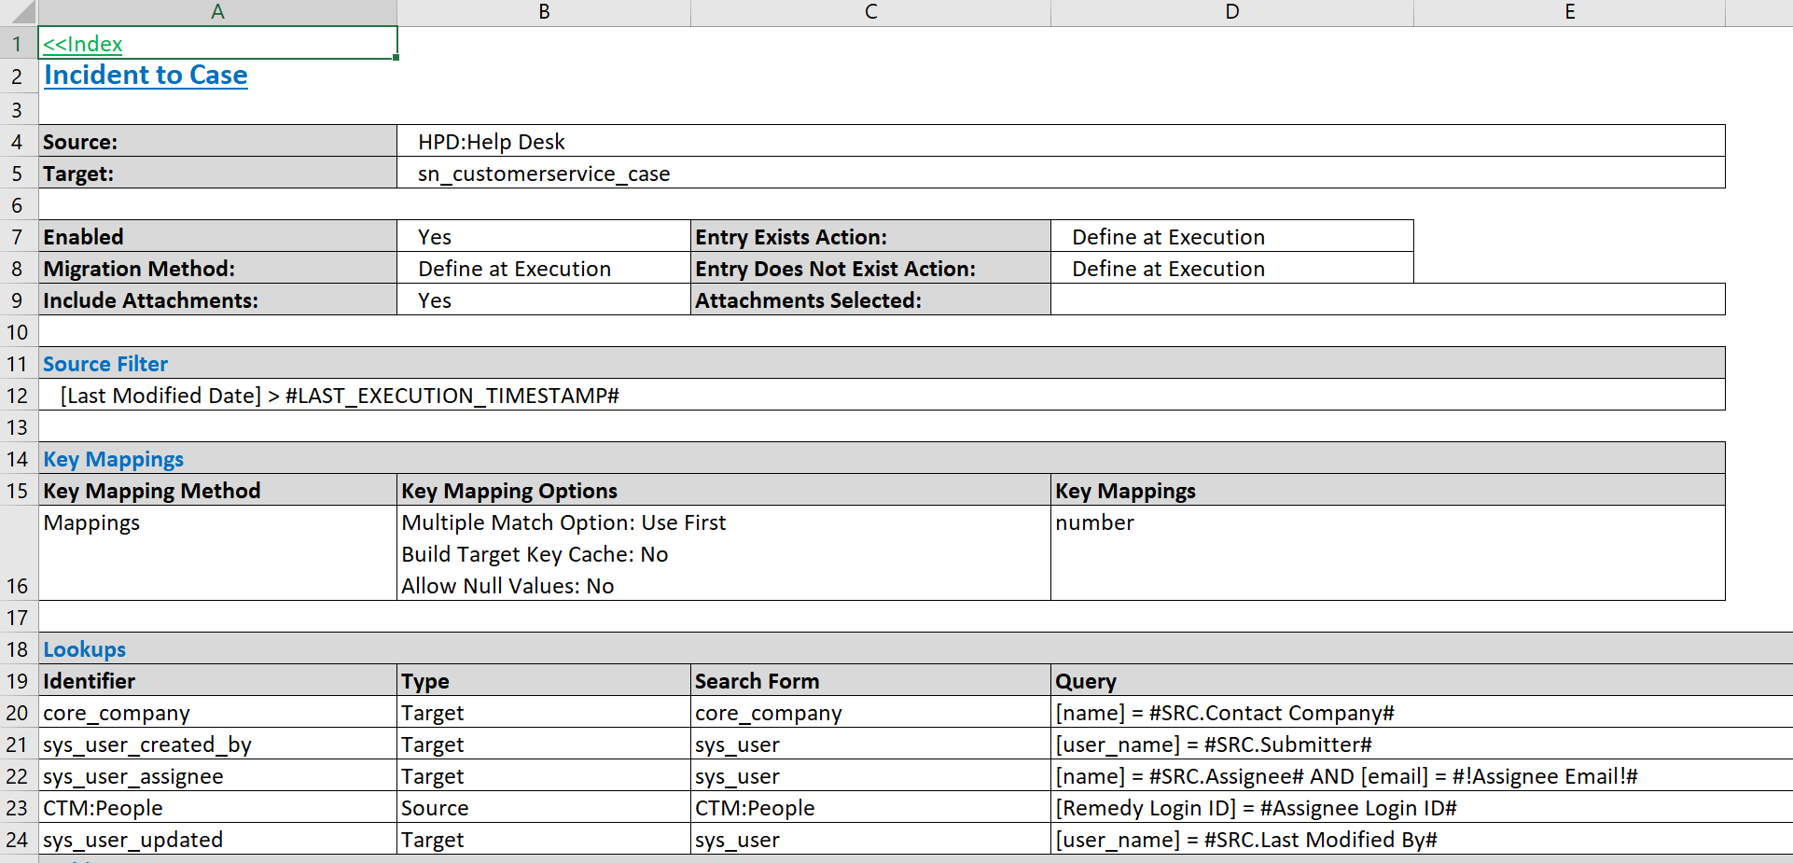Click the 'Migration Method:' cell
This screenshot has width=1793, height=863.
217,269
